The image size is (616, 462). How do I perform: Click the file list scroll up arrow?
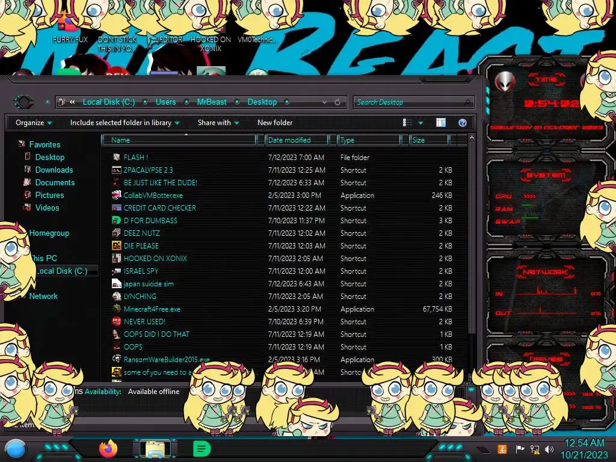point(472,138)
